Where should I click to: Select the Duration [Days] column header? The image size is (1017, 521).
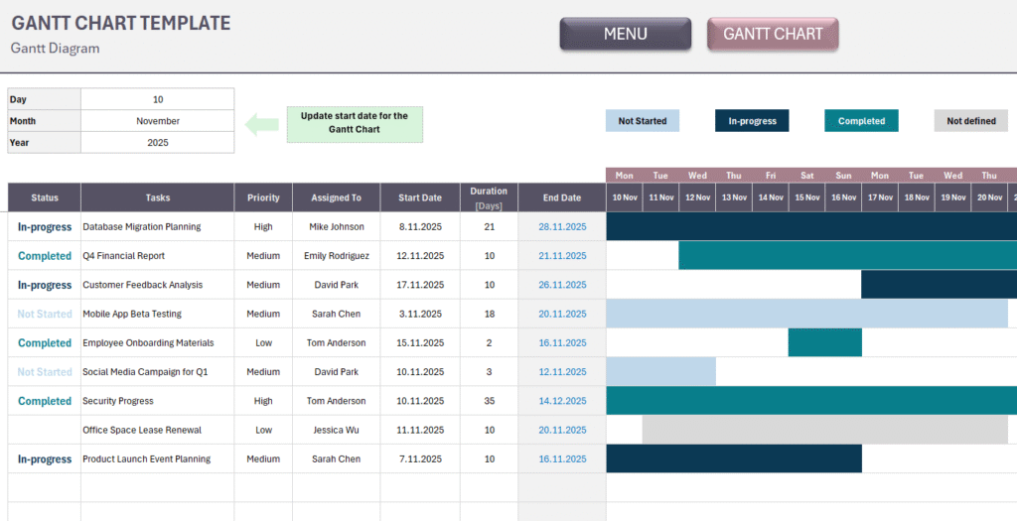coord(489,197)
